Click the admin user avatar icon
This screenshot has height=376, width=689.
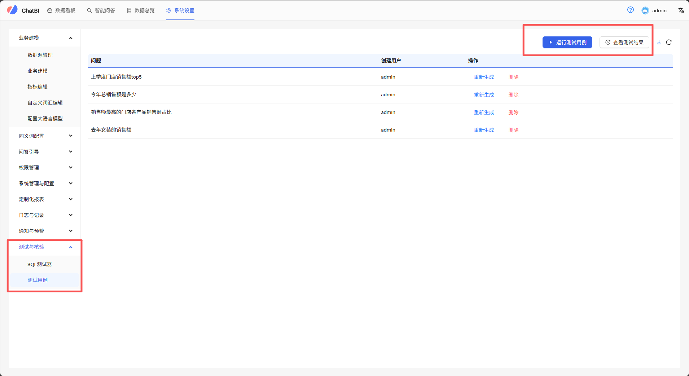[x=645, y=10]
